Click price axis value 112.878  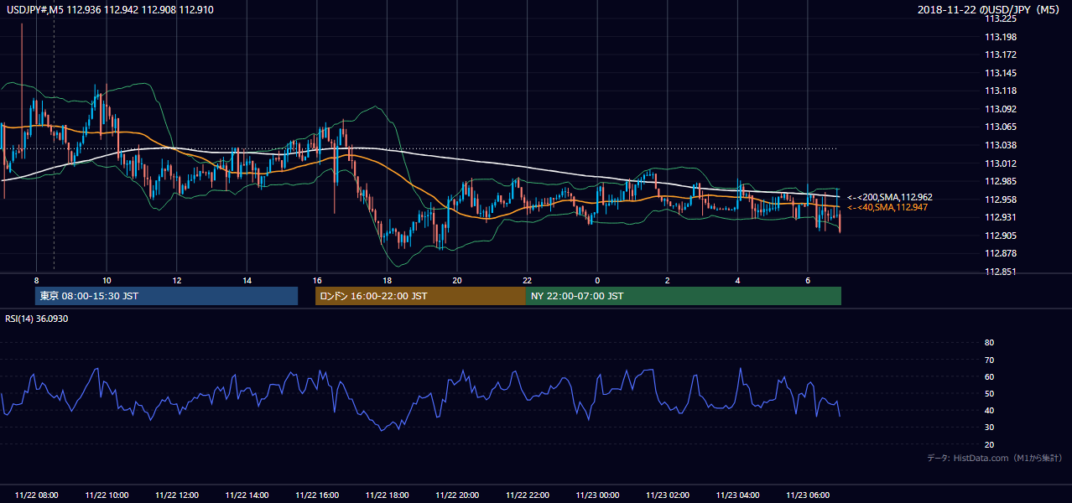(x=1000, y=253)
